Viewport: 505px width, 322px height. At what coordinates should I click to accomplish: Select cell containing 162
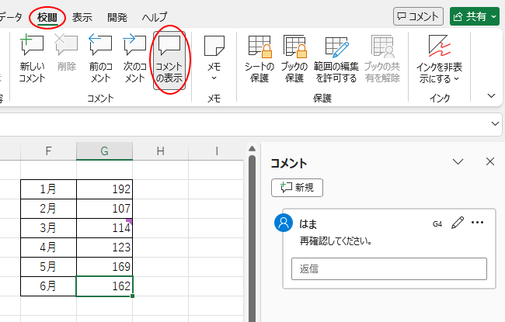click(x=104, y=286)
